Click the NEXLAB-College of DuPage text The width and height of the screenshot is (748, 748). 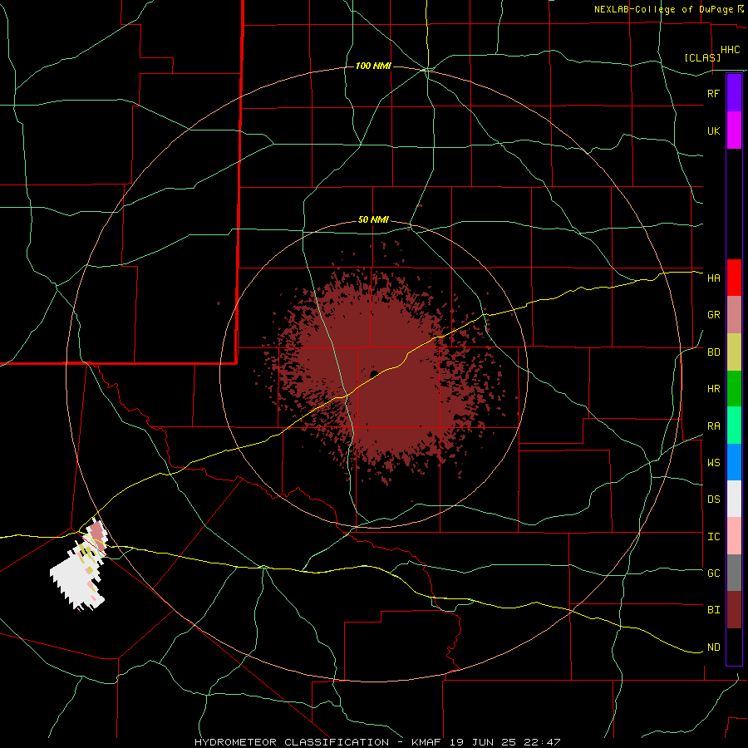point(663,9)
